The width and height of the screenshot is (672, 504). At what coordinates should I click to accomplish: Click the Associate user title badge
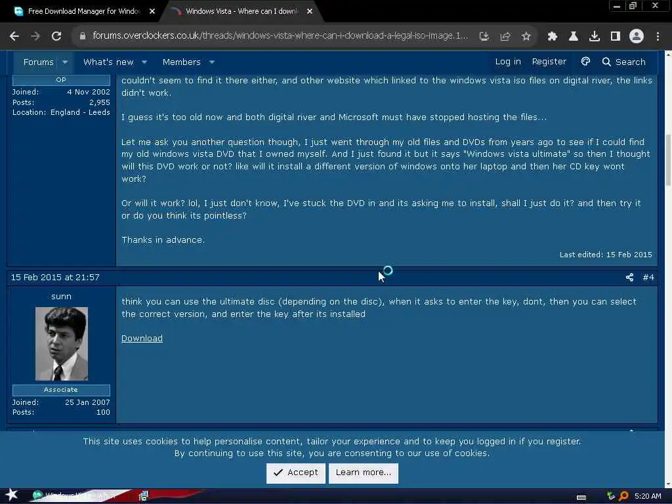click(61, 390)
